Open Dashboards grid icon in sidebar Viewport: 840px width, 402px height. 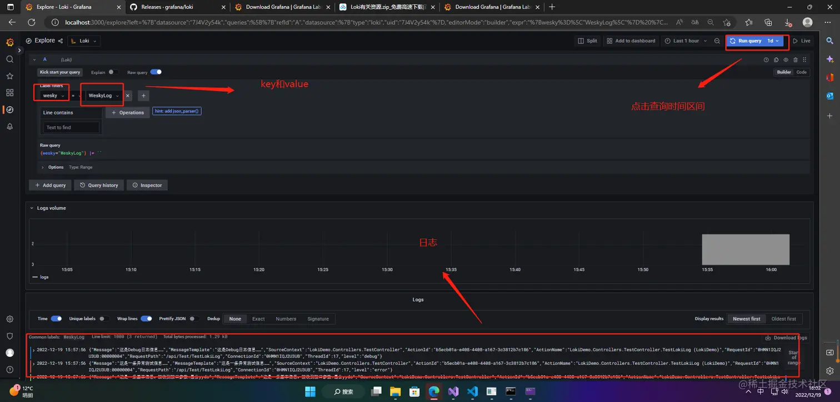pos(9,93)
